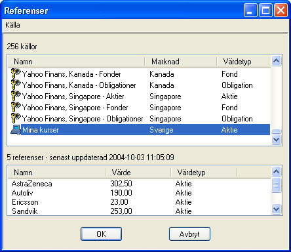
Task: Close the Referenser window
Action: 281,10
